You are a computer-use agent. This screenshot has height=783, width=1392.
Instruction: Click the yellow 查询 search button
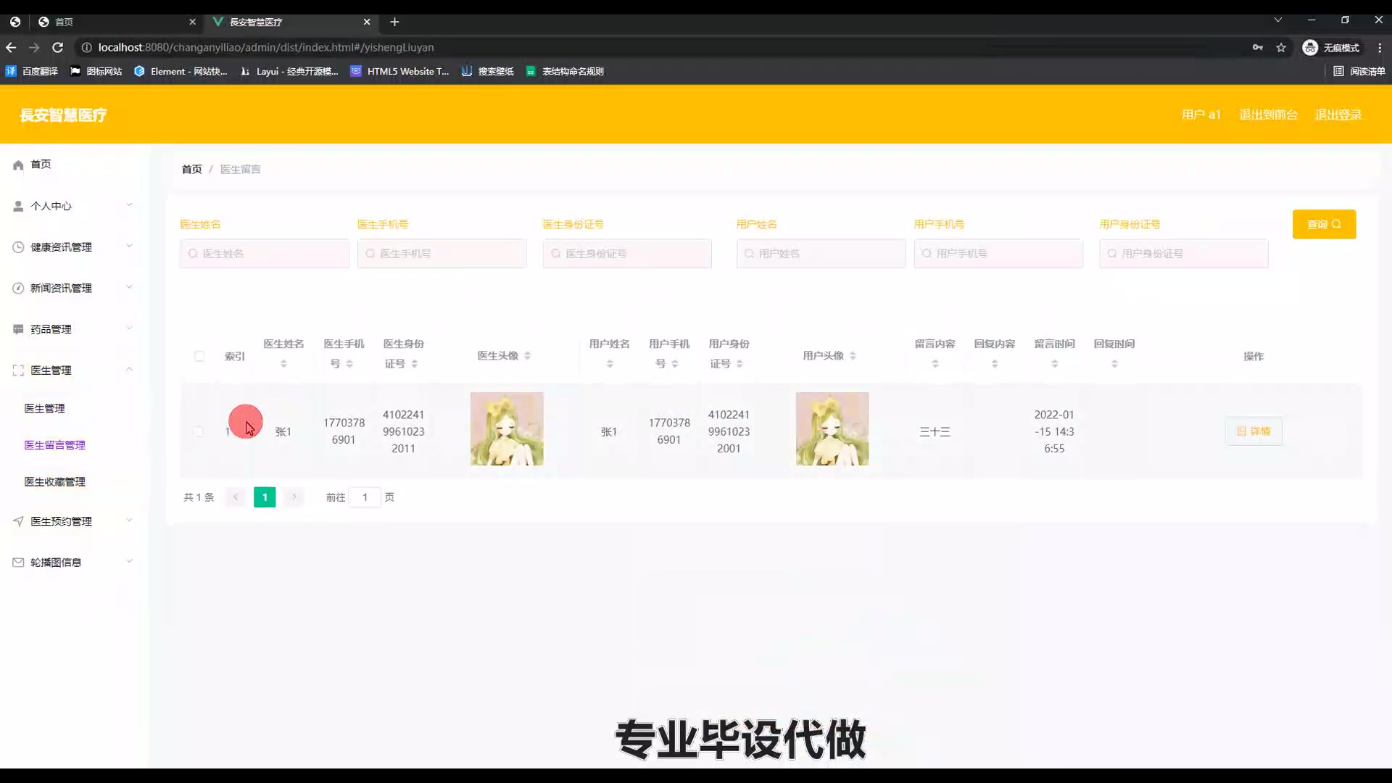[1324, 224]
